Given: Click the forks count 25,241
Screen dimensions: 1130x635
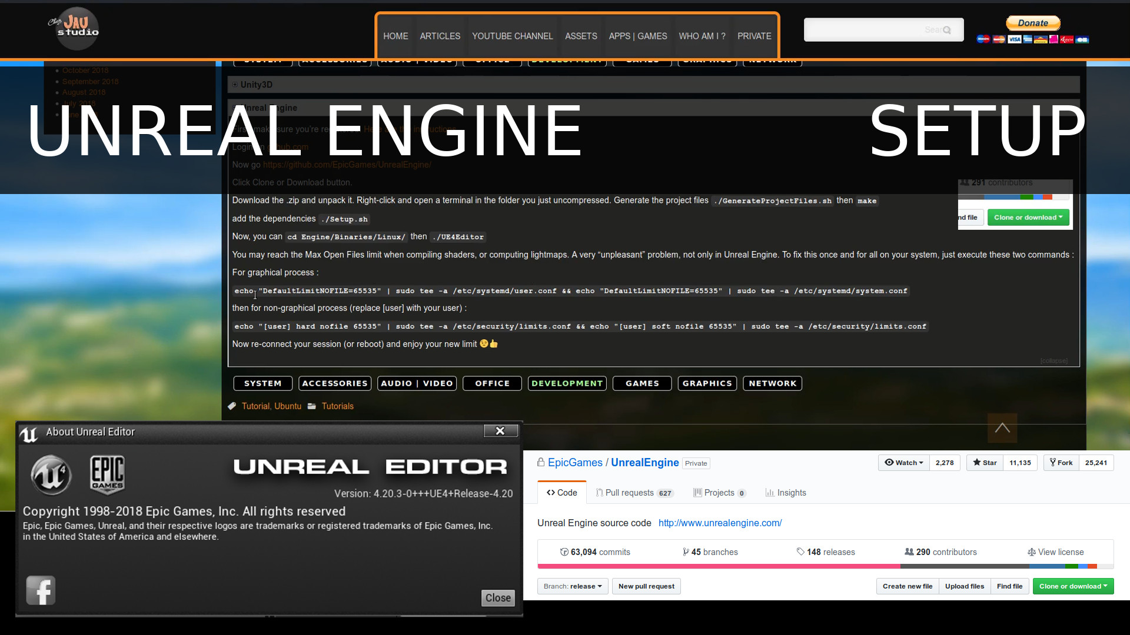Looking at the screenshot, I should [1096, 463].
